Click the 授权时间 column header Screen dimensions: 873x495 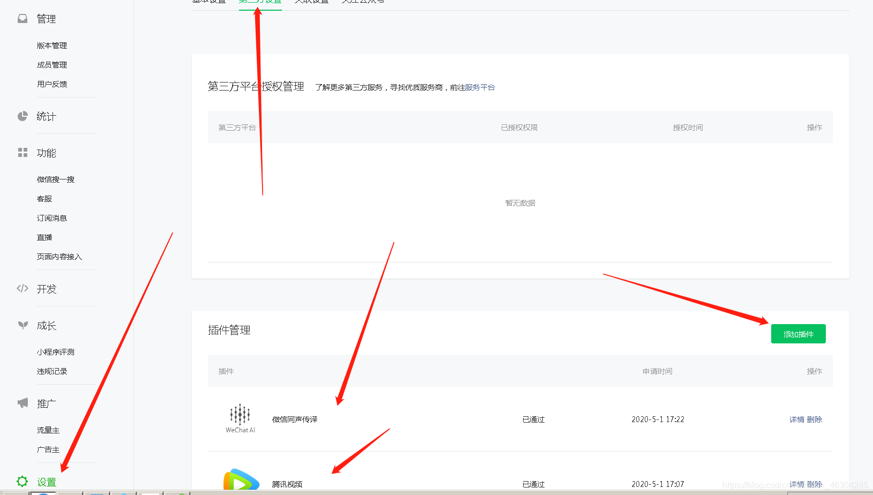(x=688, y=127)
